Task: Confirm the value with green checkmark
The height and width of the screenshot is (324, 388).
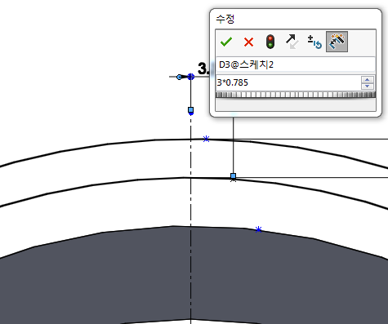Action: 226,42
